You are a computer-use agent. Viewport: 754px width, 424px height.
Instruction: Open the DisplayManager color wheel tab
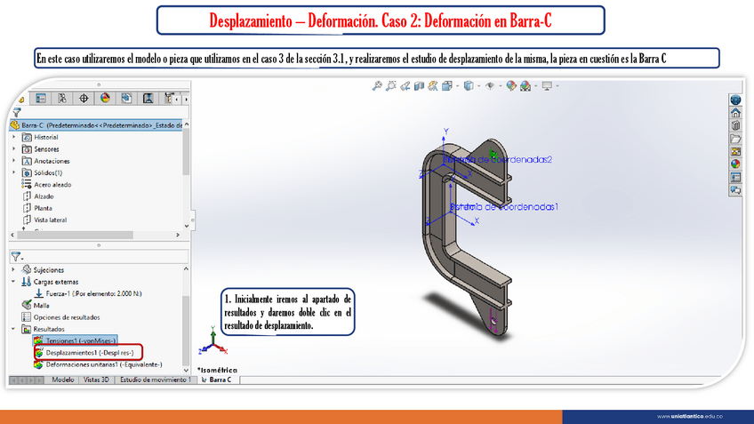105,99
